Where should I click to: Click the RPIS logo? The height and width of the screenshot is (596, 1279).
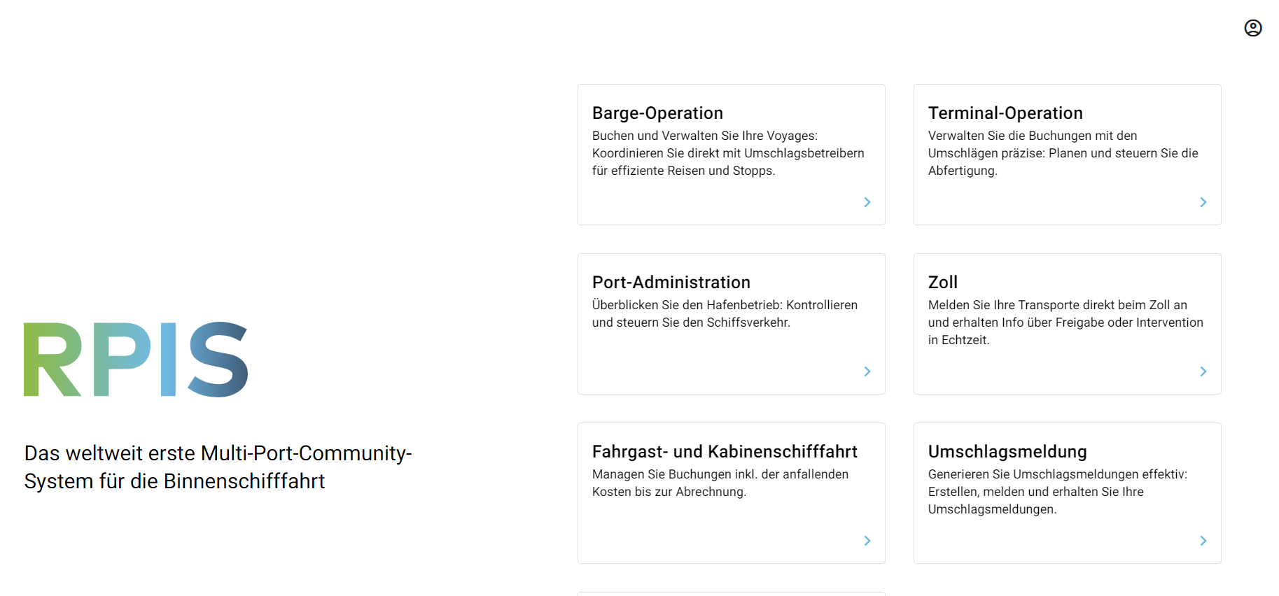point(136,360)
